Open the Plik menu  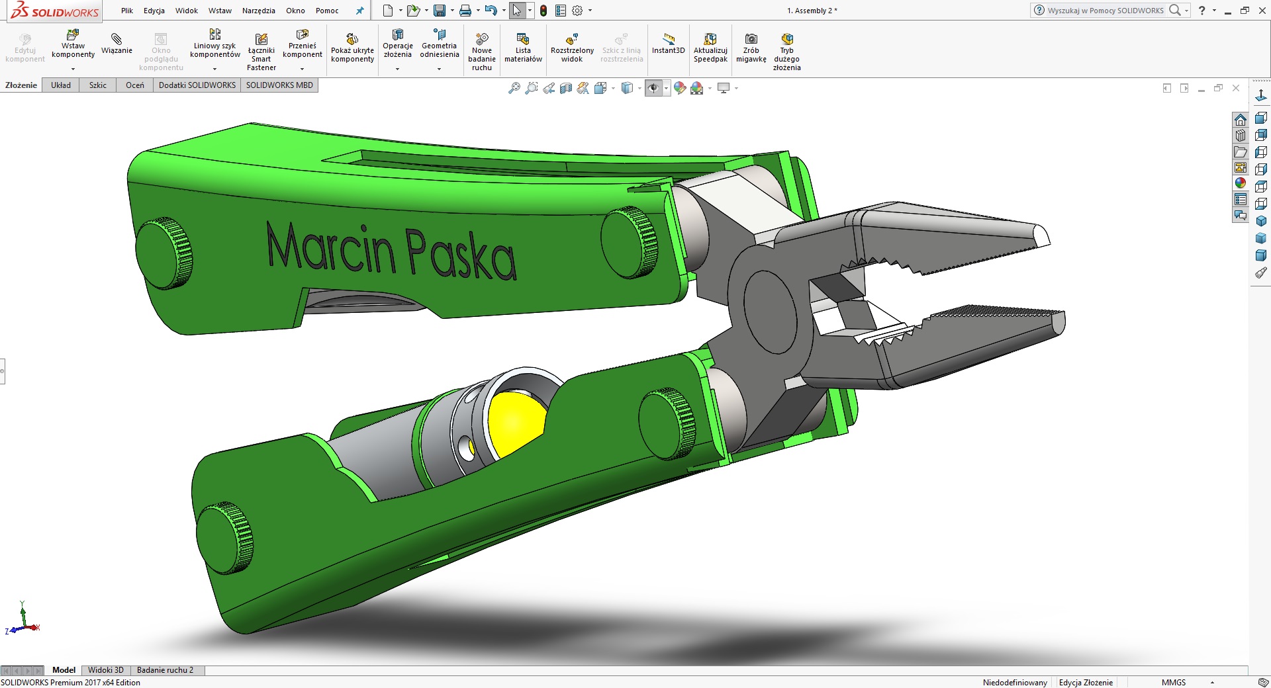coord(127,11)
